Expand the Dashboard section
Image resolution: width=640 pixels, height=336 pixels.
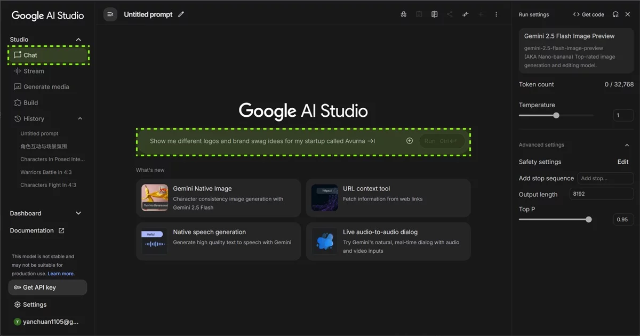tap(78, 213)
